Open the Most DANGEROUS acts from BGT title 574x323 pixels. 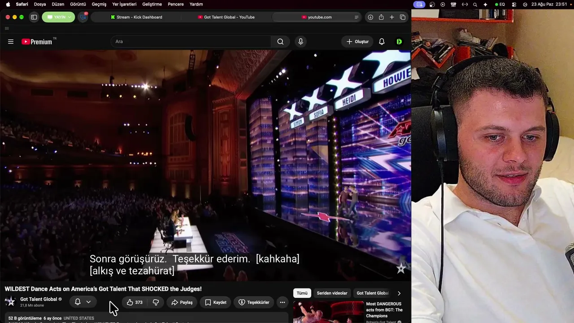point(384,310)
